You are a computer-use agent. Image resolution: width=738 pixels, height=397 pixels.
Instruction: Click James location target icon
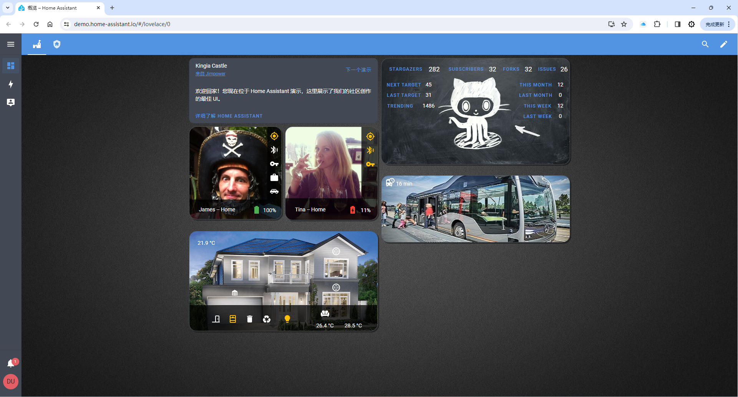(x=274, y=136)
